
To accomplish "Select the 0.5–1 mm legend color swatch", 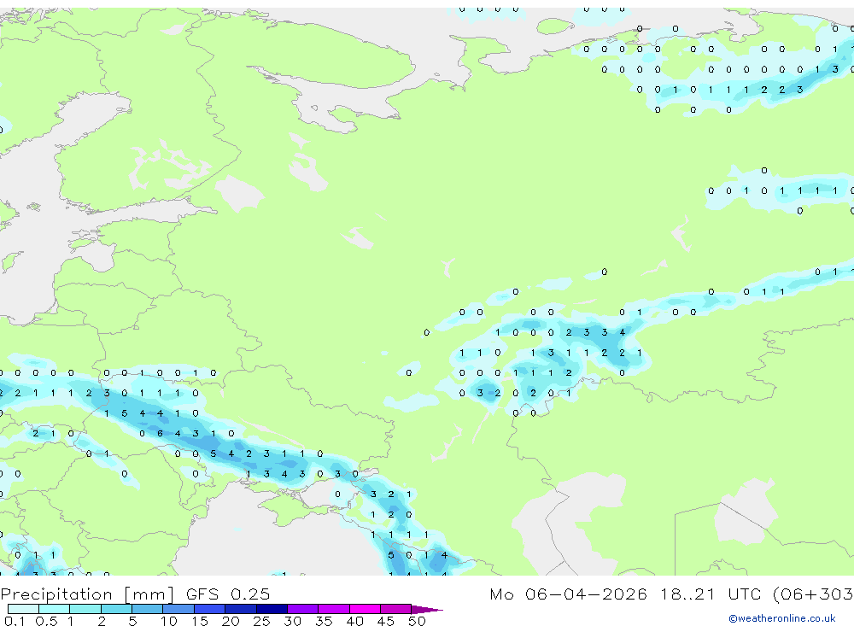I will coord(55,609).
